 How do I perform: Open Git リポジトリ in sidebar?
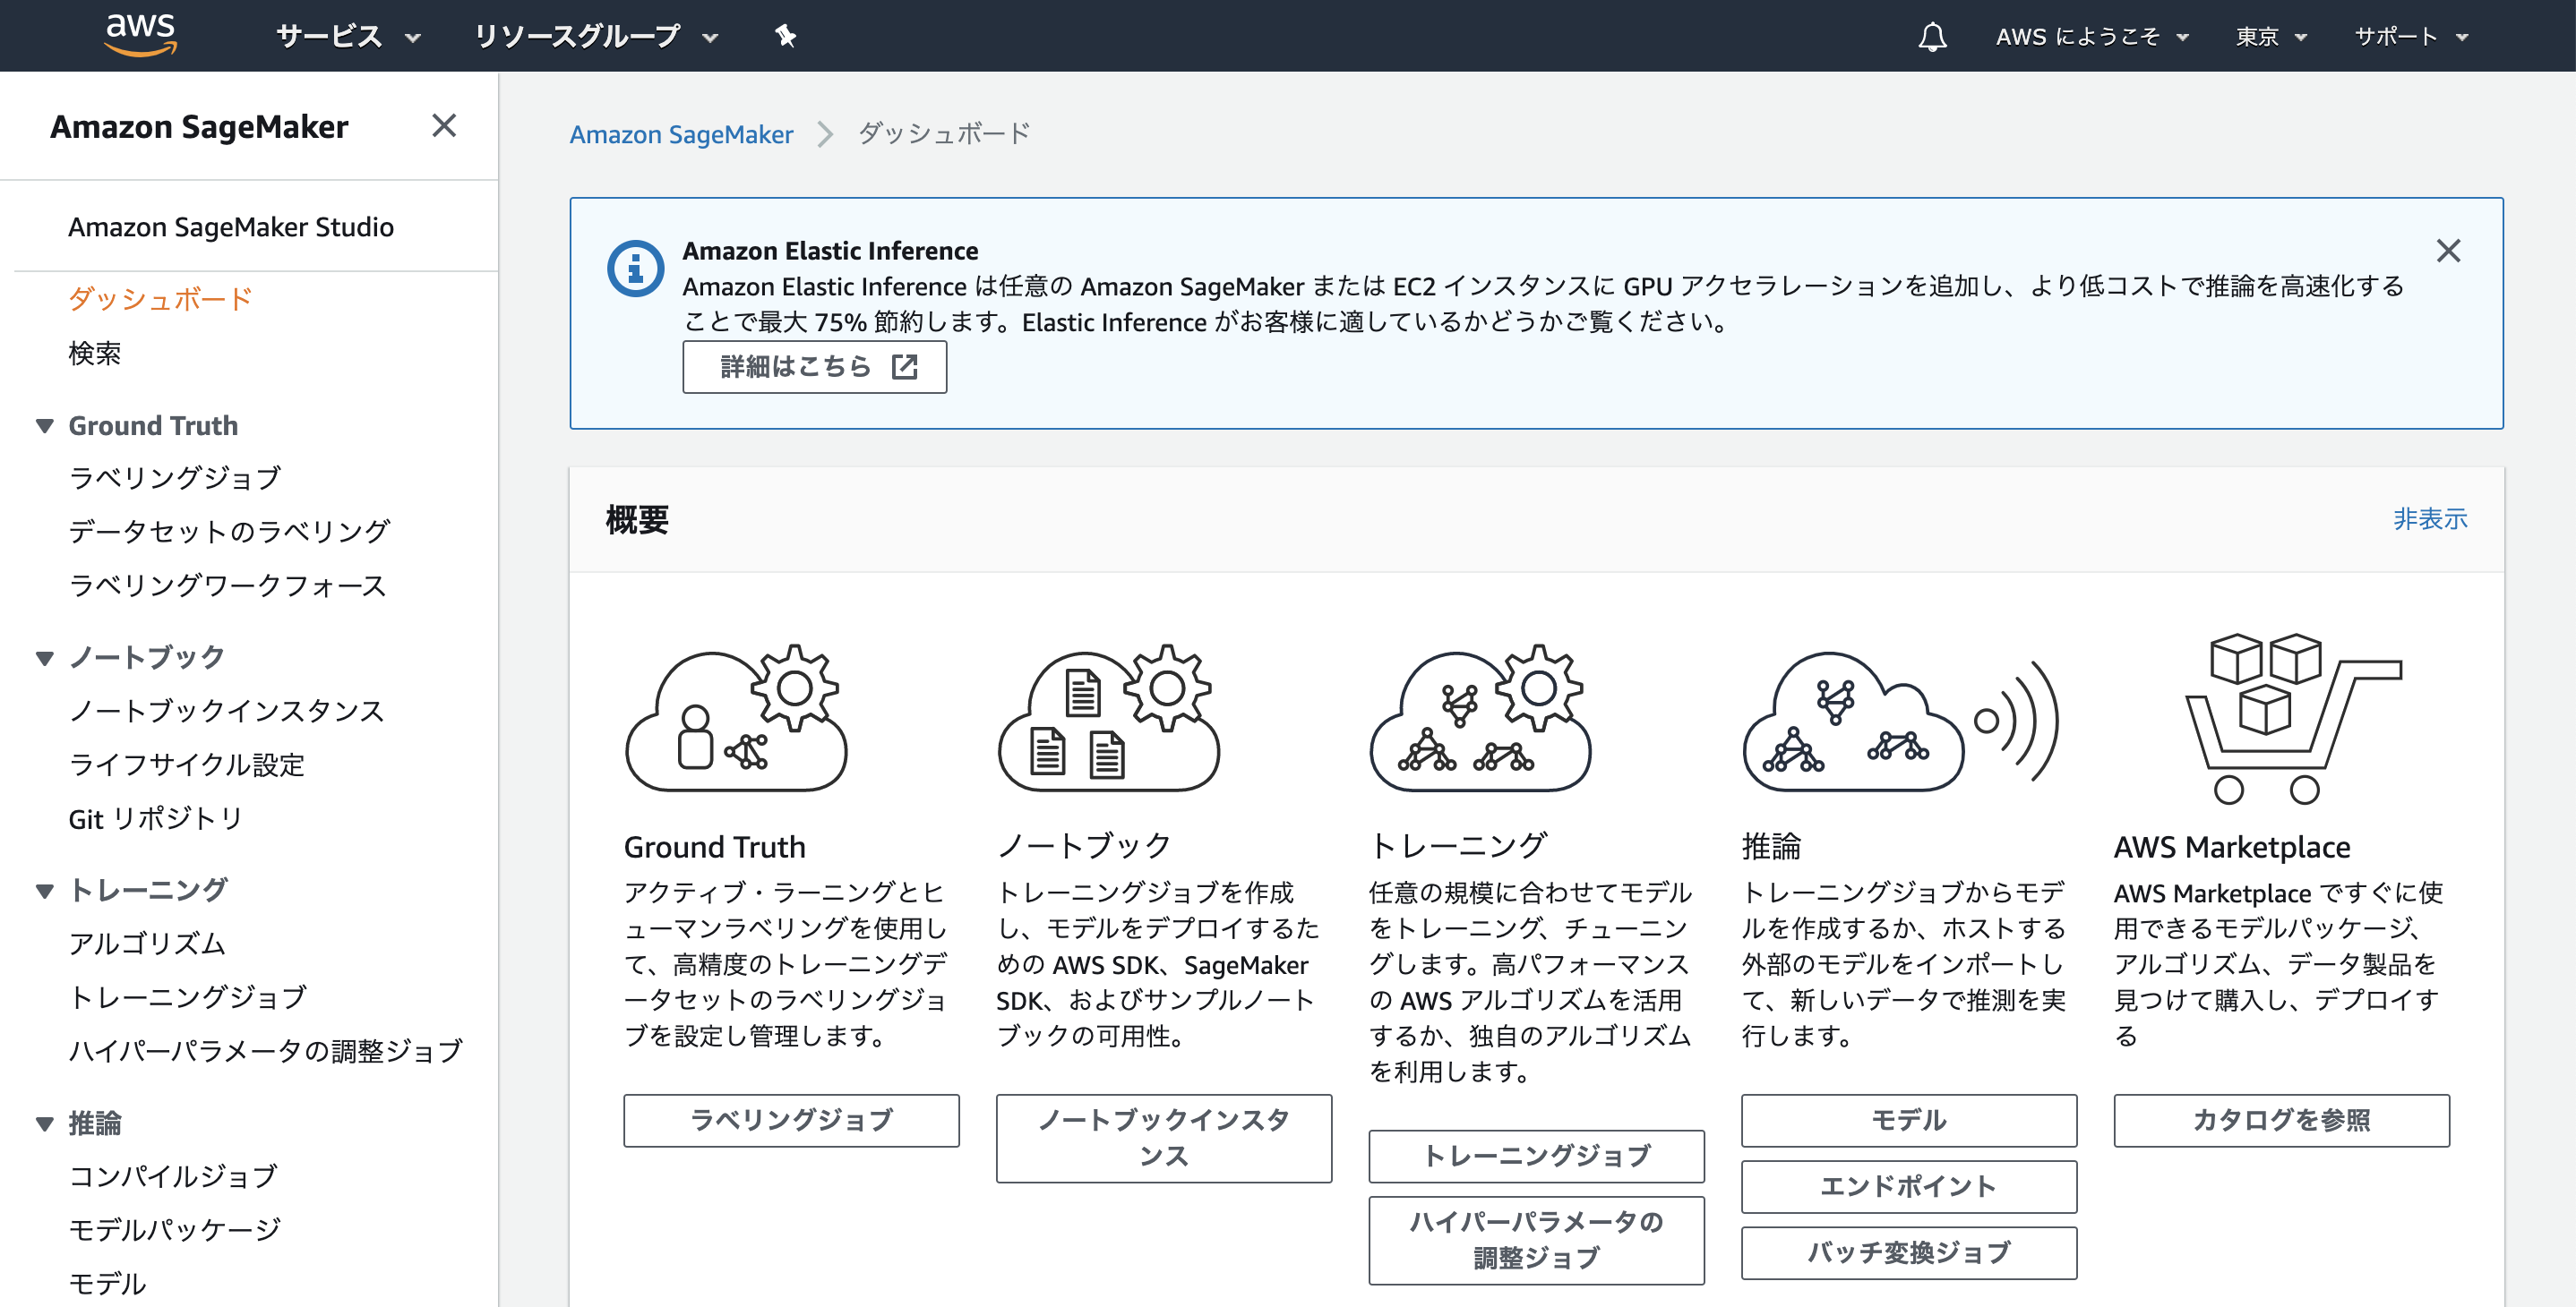tap(156, 818)
